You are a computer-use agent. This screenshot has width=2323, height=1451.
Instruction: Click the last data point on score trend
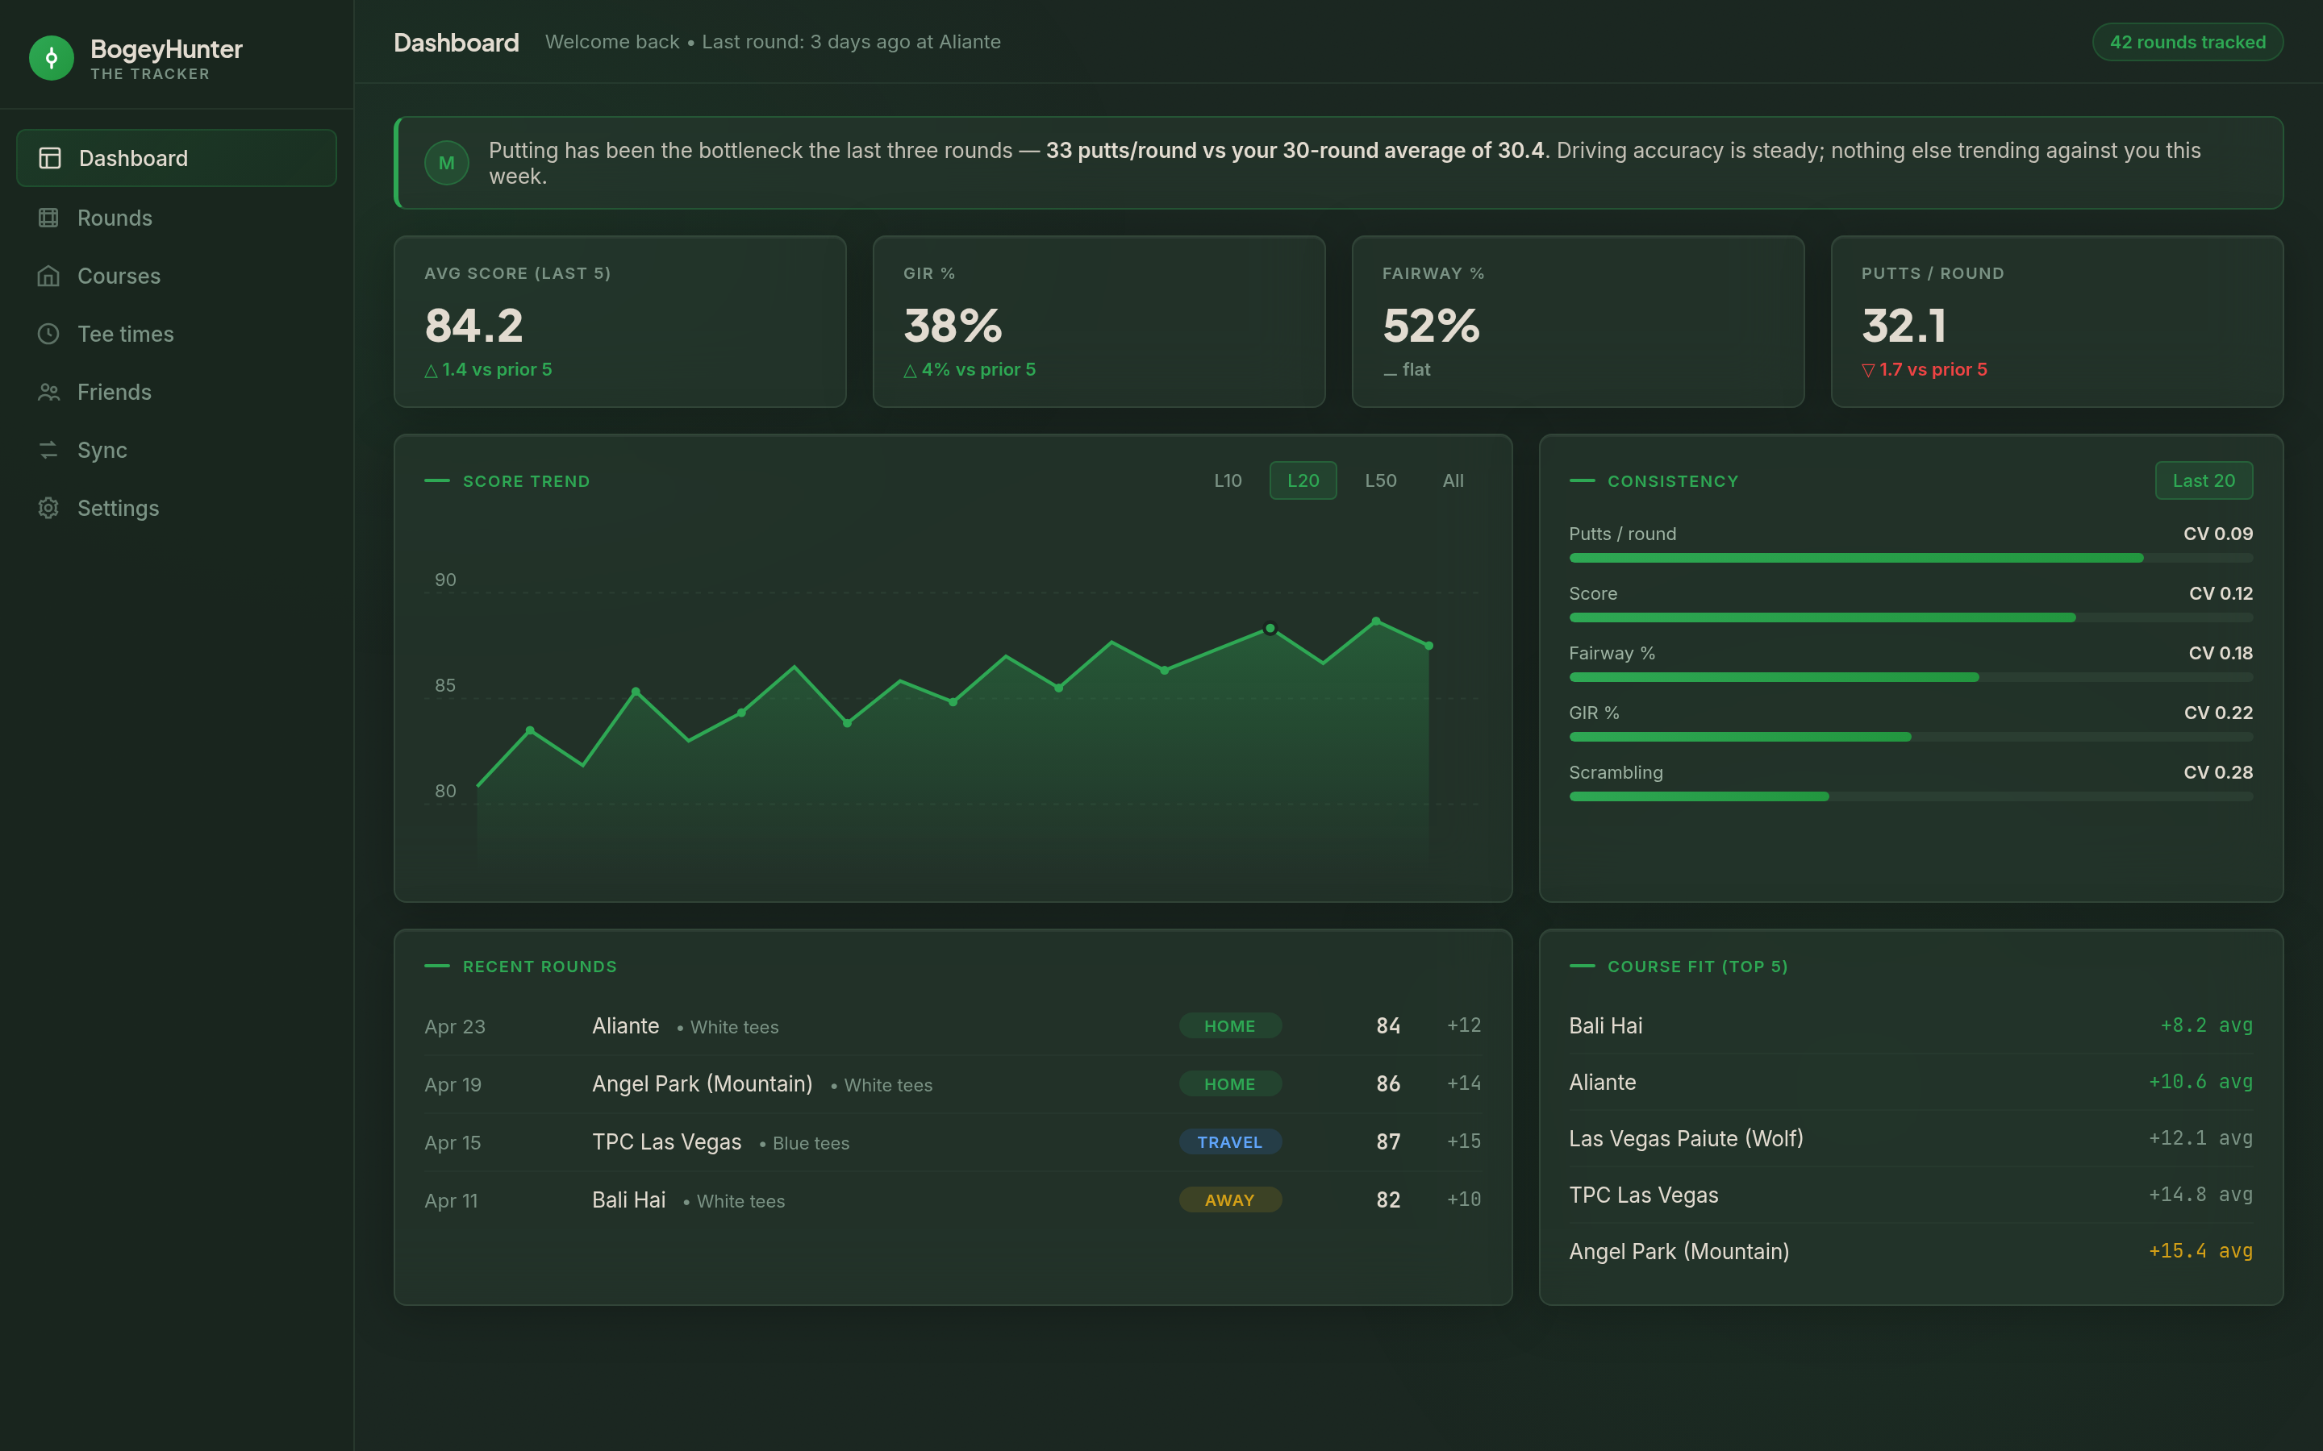coord(1428,646)
